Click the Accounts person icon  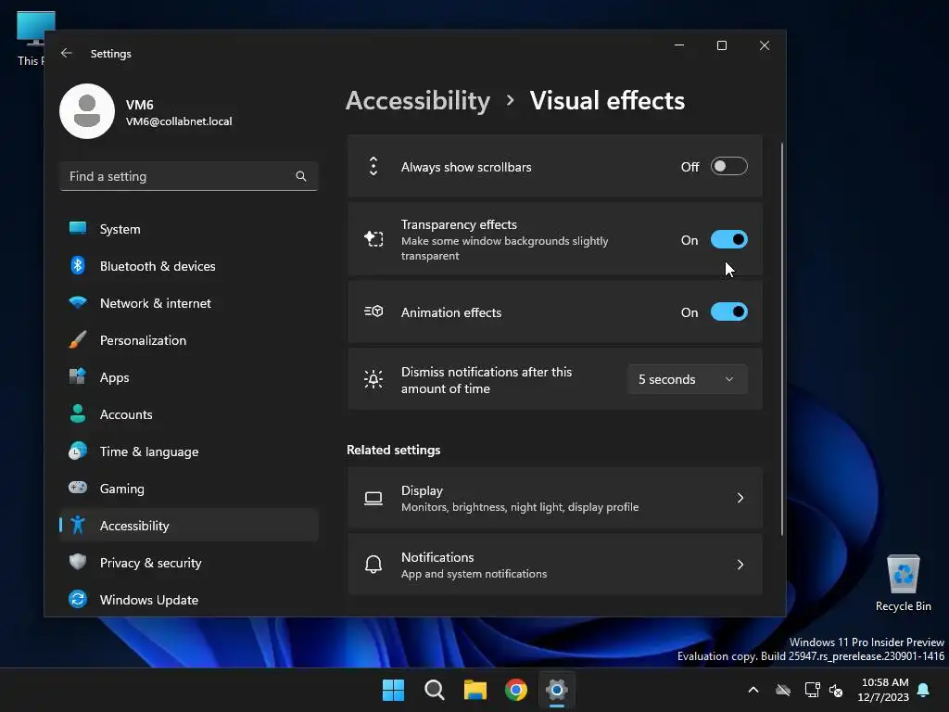point(78,413)
